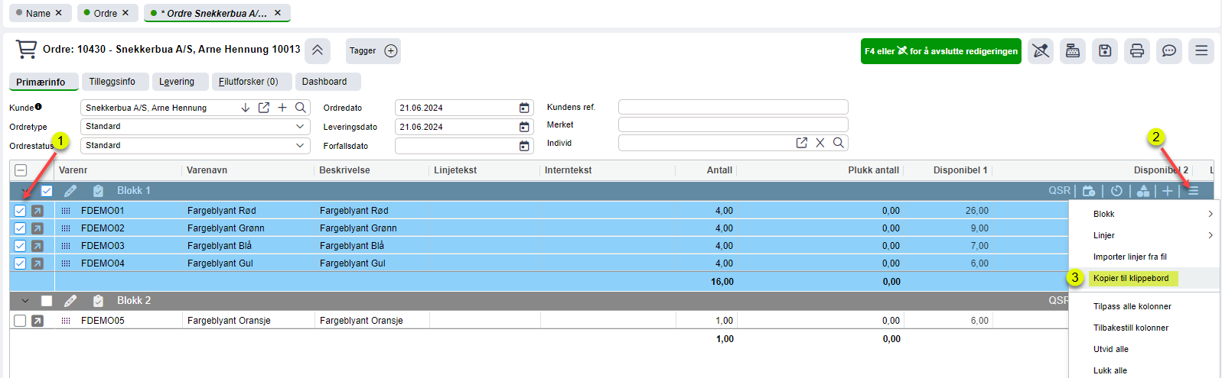This screenshot has height=378, width=1222.
Task: Click the pencil edit icon on Blokk 2
Action: pyautogui.click(x=70, y=301)
